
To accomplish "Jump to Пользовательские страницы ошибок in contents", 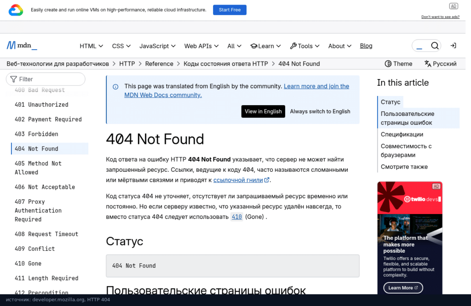I will click(419, 118).
